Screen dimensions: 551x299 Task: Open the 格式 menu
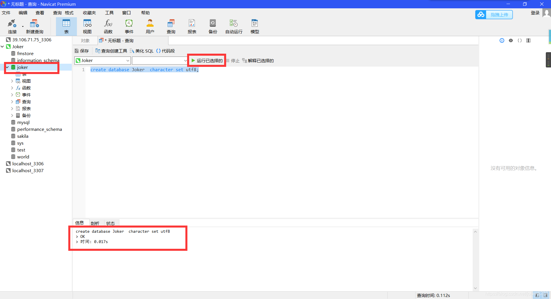[69, 13]
